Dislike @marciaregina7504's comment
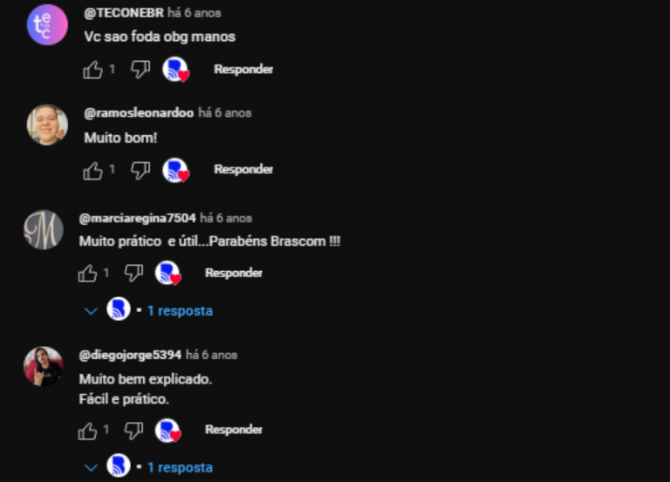Viewport: 670px width, 482px height. tap(133, 273)
